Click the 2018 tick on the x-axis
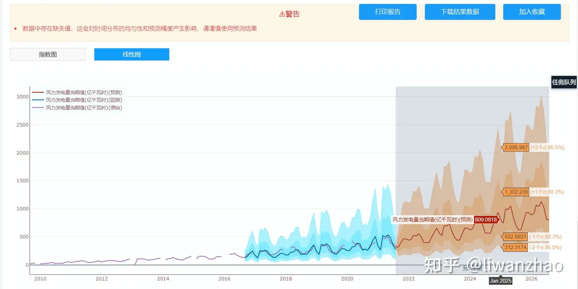The width and height of the screenshot is (578, 289). (286, 279)
